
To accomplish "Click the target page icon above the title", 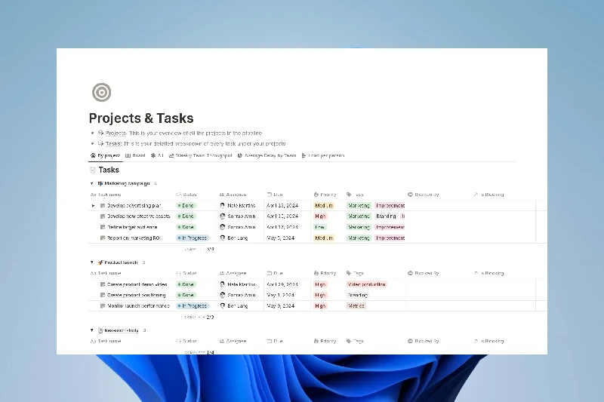I will (101, 93).
